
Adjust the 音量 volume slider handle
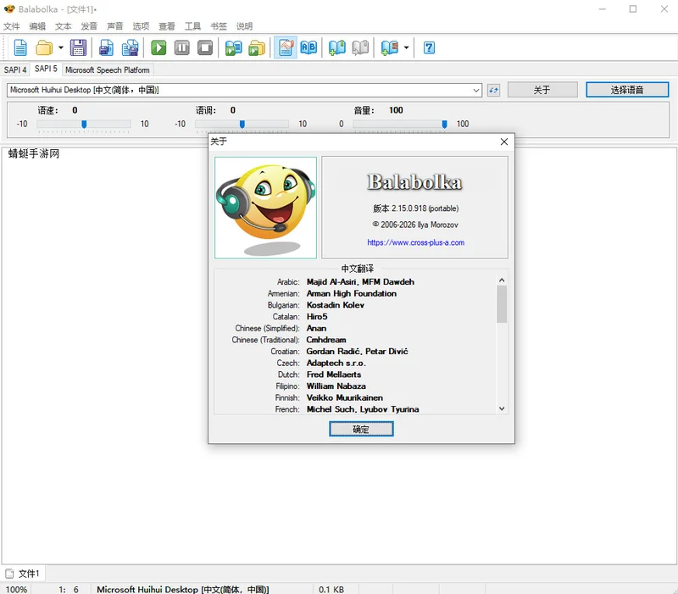click(x=444, y=125)
